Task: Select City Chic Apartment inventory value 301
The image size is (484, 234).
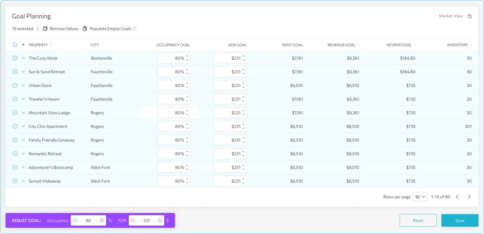Action: [468, 126]
